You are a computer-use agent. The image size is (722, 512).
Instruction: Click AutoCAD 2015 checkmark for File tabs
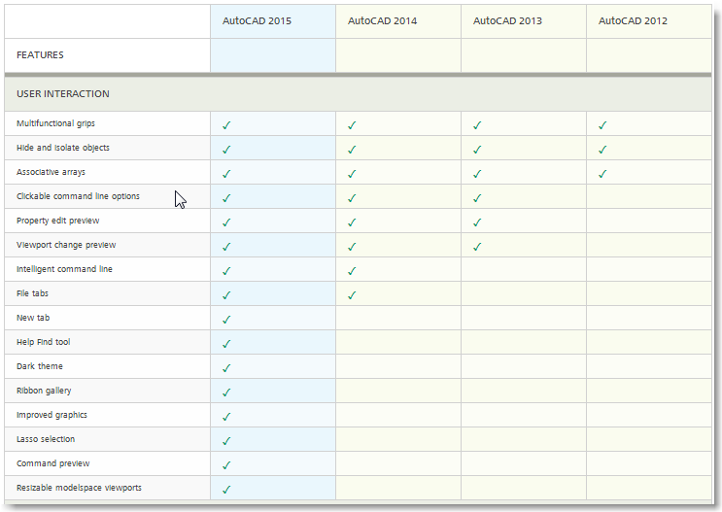(x=226, y=295)
